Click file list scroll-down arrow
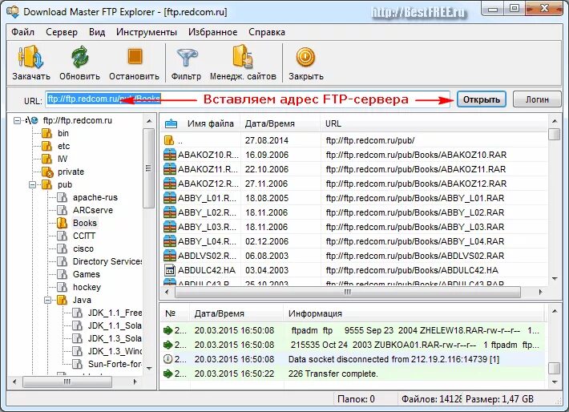 [554, 279]
